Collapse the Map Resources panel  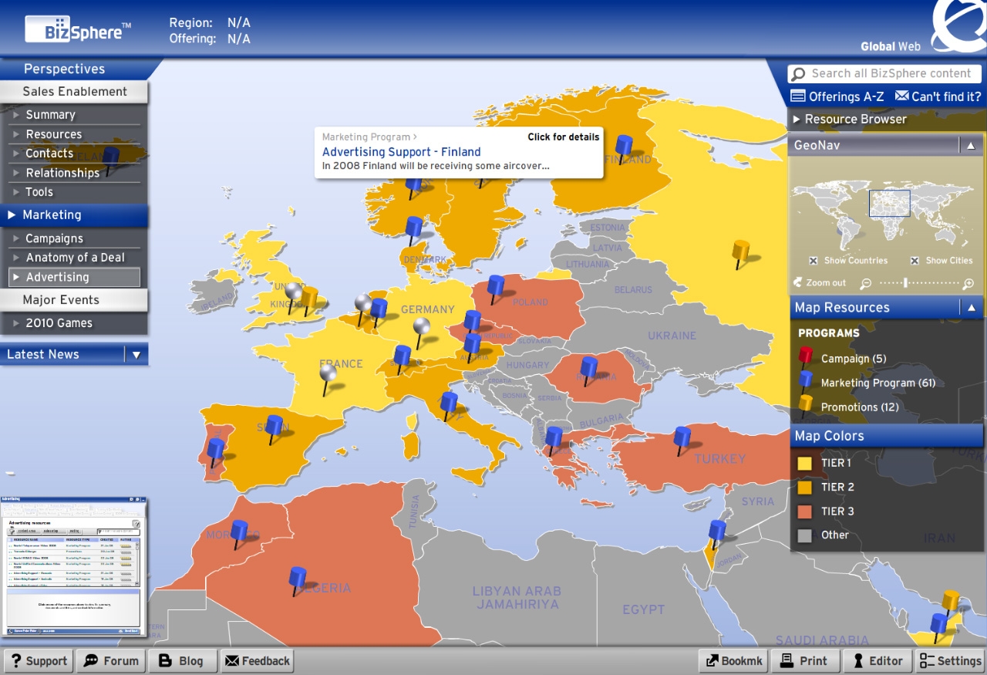coord(972,308)
